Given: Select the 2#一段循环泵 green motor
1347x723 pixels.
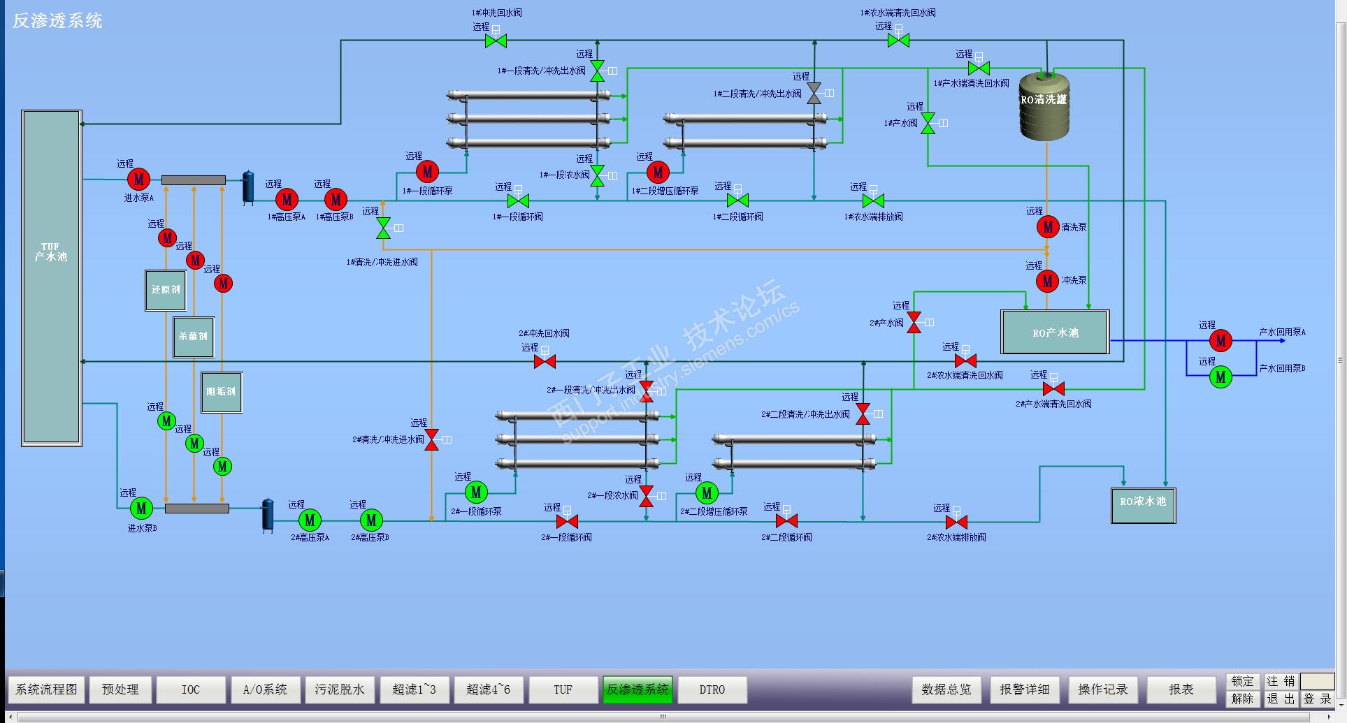Looking at the screenshot, I should (476, 492).
